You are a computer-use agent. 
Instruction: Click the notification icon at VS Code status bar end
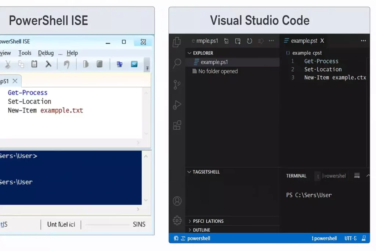tap(364, 238)
